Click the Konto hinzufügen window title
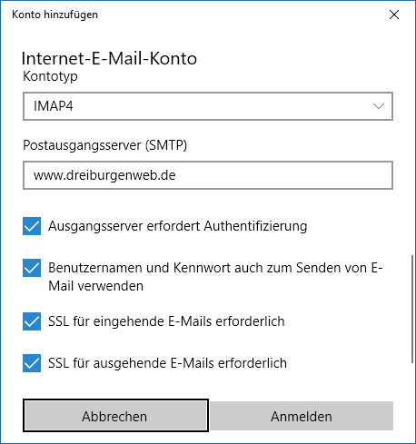Screen dimensions: 416x444 pyautogui.click(x=54, y=15)
